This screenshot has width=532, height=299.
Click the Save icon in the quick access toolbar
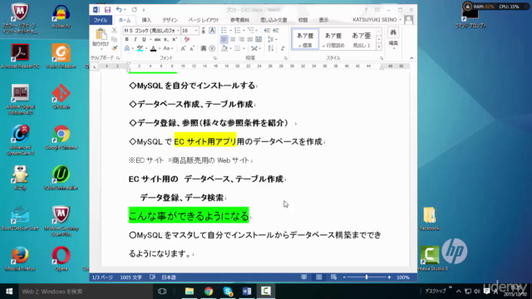(107, 10)
